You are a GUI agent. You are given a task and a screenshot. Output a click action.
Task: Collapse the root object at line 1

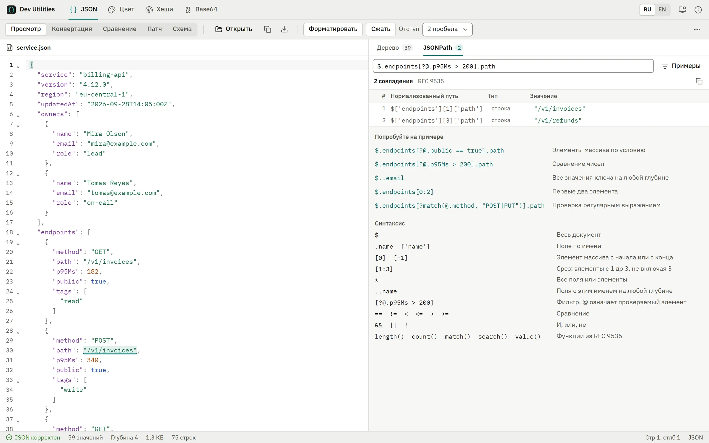tap(18, 67)
